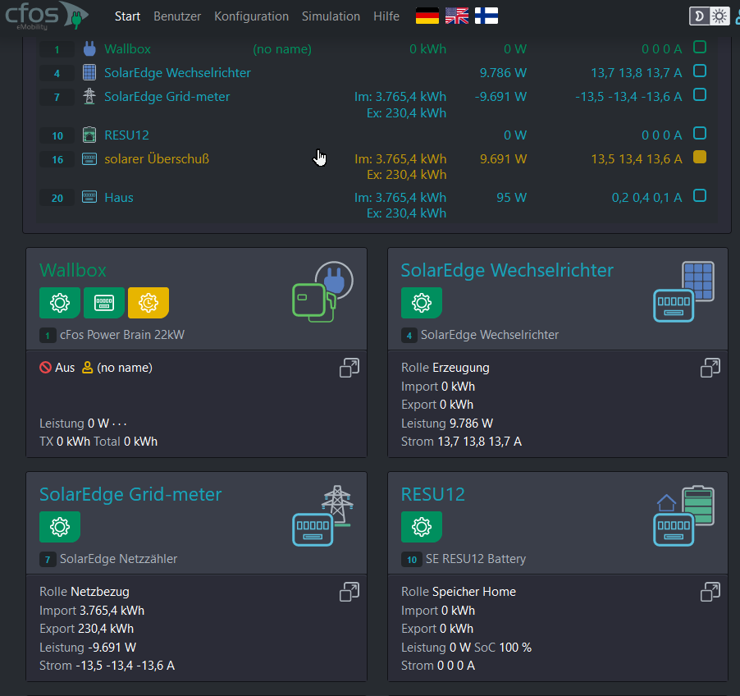Open Wallbox card gear settings

point(60,303)
